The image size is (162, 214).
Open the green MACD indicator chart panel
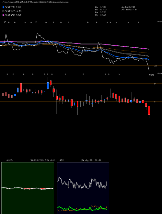28,188
